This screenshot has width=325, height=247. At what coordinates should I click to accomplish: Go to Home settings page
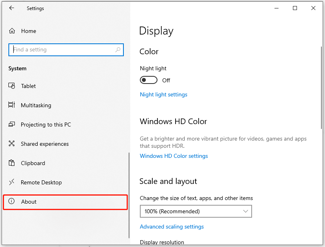[x=28, y=31]
